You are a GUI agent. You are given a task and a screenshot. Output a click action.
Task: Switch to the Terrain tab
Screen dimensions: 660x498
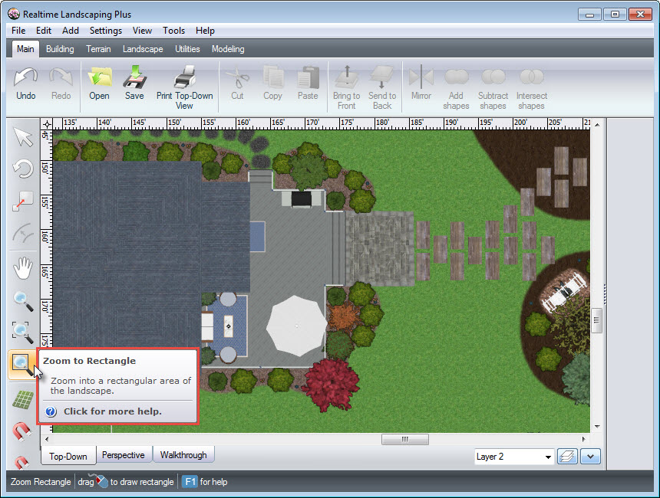(x=98, y=49)
